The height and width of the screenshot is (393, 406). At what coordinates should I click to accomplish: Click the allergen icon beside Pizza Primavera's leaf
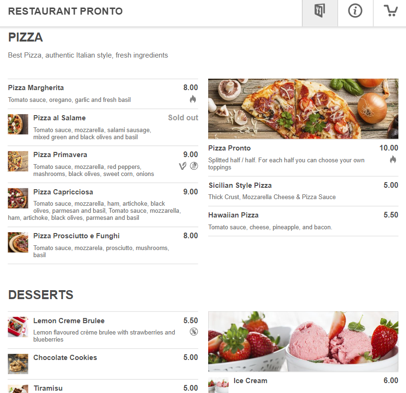click(194, 166)
